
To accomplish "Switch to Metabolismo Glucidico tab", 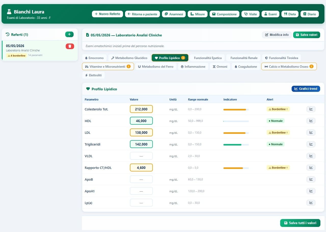I will (x=129, y=58).
